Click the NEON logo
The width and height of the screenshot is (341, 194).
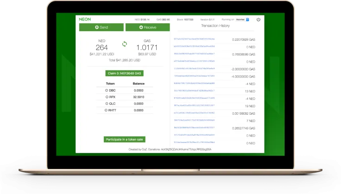click(x=85, y=19)
